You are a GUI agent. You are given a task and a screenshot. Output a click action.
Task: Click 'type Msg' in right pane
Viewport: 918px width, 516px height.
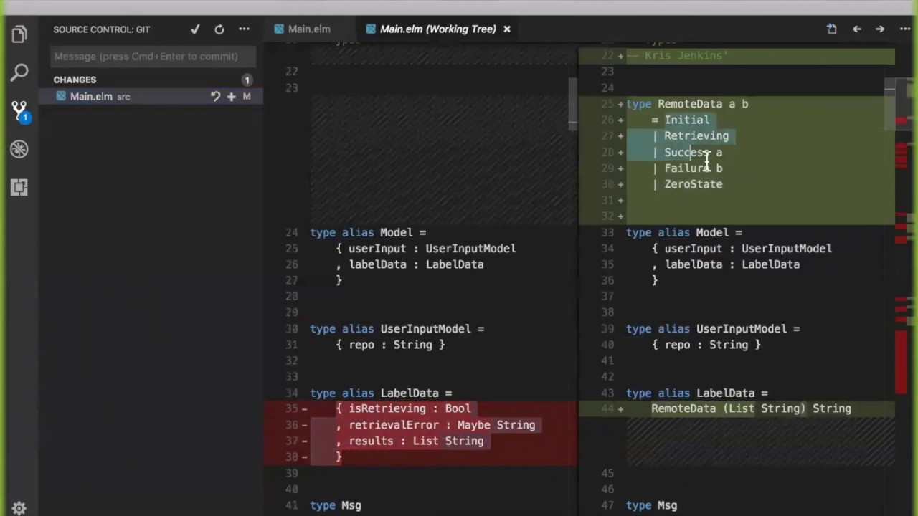pyautogui.click(x=651, y=505)
